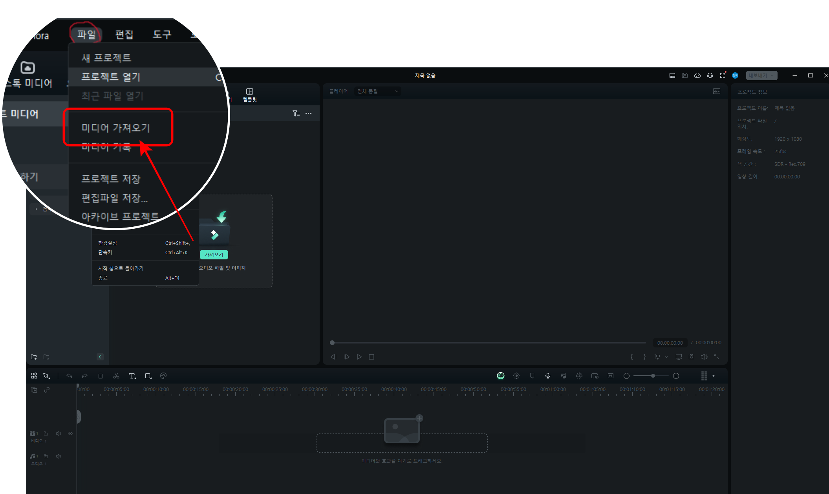Lock the Video 1 track

(46, 433)
